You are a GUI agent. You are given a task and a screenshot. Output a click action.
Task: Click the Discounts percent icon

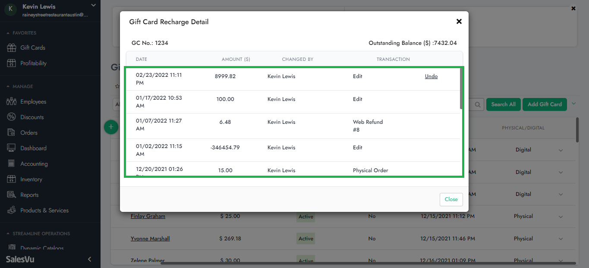click(12, 117)
